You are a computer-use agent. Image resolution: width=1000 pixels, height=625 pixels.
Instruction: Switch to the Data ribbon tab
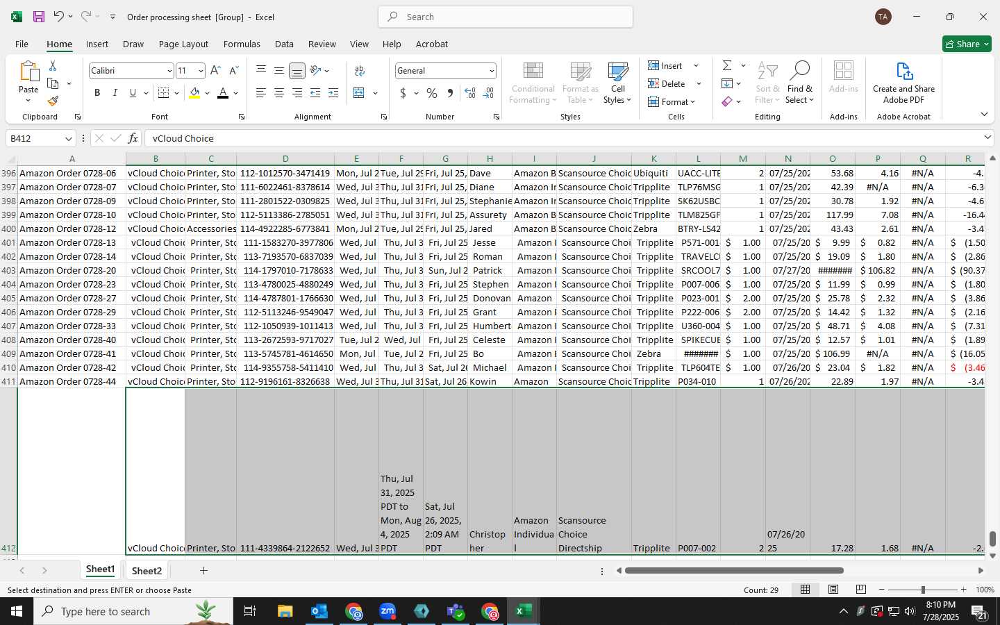click(284, 44)
